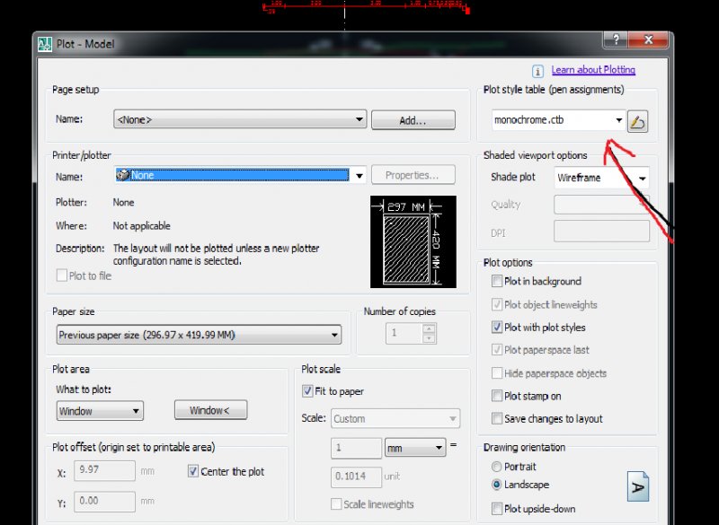
Task: Click the 'Plot - Model' title text
Action: coord(85,44)
